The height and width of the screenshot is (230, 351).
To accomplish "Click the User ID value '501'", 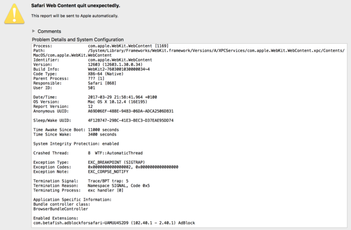I will (92, 88).
